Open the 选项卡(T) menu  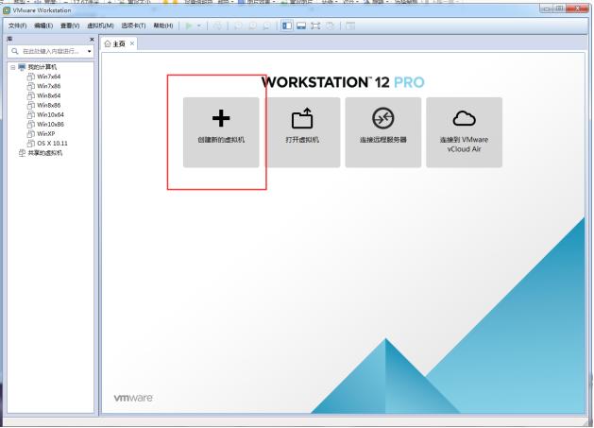click(x=133, y=26)
